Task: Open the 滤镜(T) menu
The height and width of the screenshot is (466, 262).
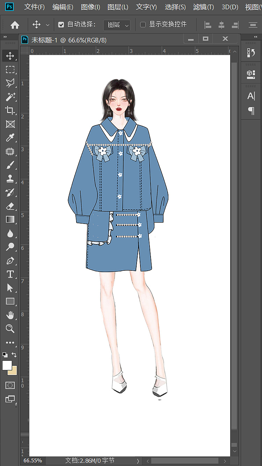Action: point(203,7)
